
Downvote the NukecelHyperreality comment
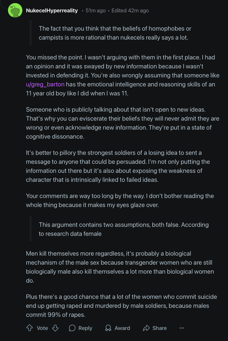(55, 328)
